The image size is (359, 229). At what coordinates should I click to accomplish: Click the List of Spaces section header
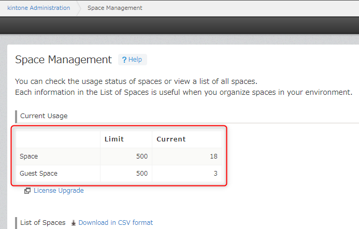pos(43,223)
